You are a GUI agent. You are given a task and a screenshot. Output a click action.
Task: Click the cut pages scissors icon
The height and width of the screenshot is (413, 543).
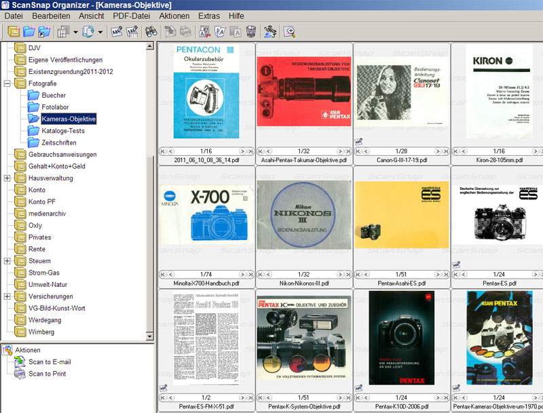click(x=205, y=31)
